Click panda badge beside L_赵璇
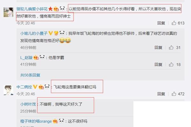The height and width of the screenshot is (127, 191). pyautogui.click(x=42, y=57)
